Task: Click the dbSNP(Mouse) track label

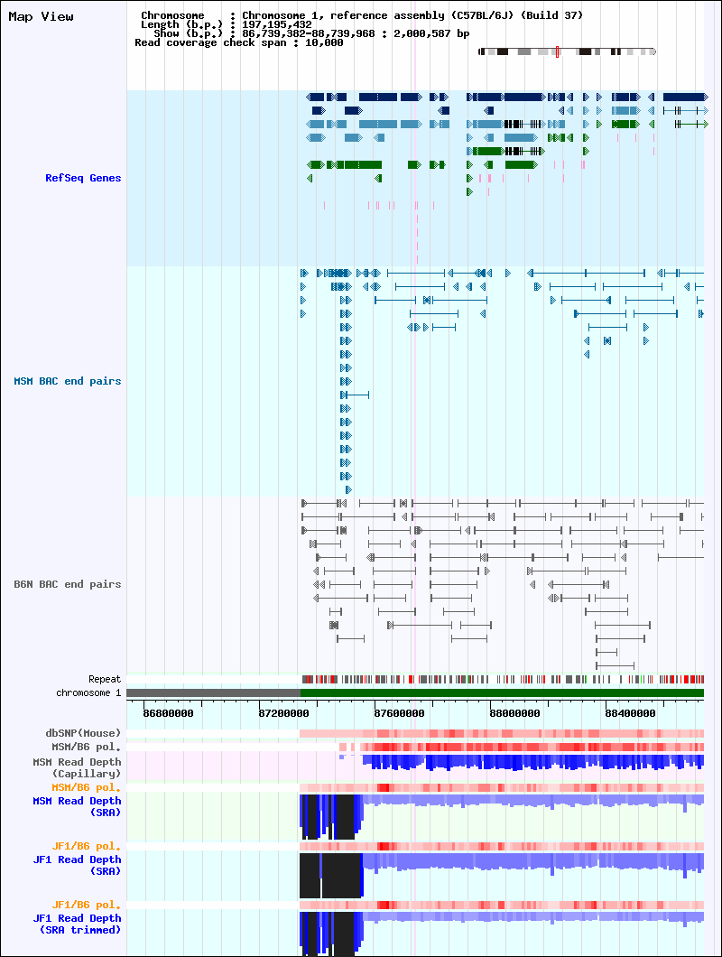Action: click(83, 733)
